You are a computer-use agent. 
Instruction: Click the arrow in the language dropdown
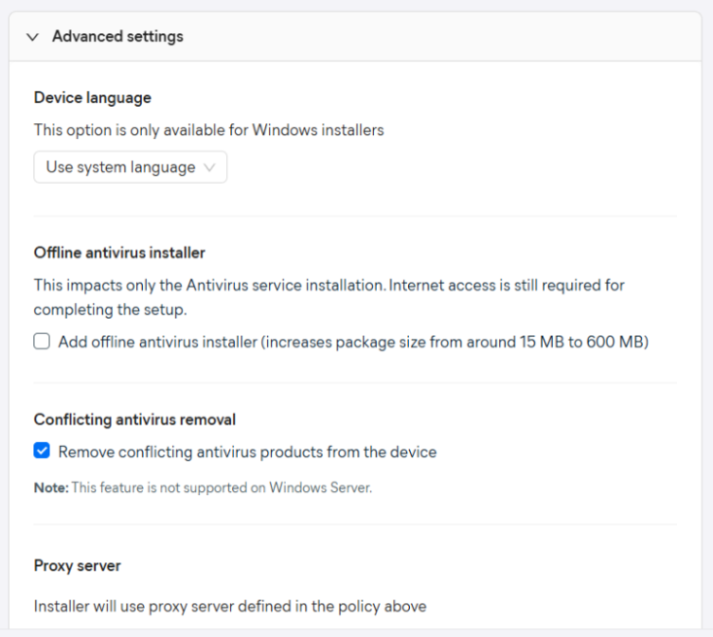point(210,167)
